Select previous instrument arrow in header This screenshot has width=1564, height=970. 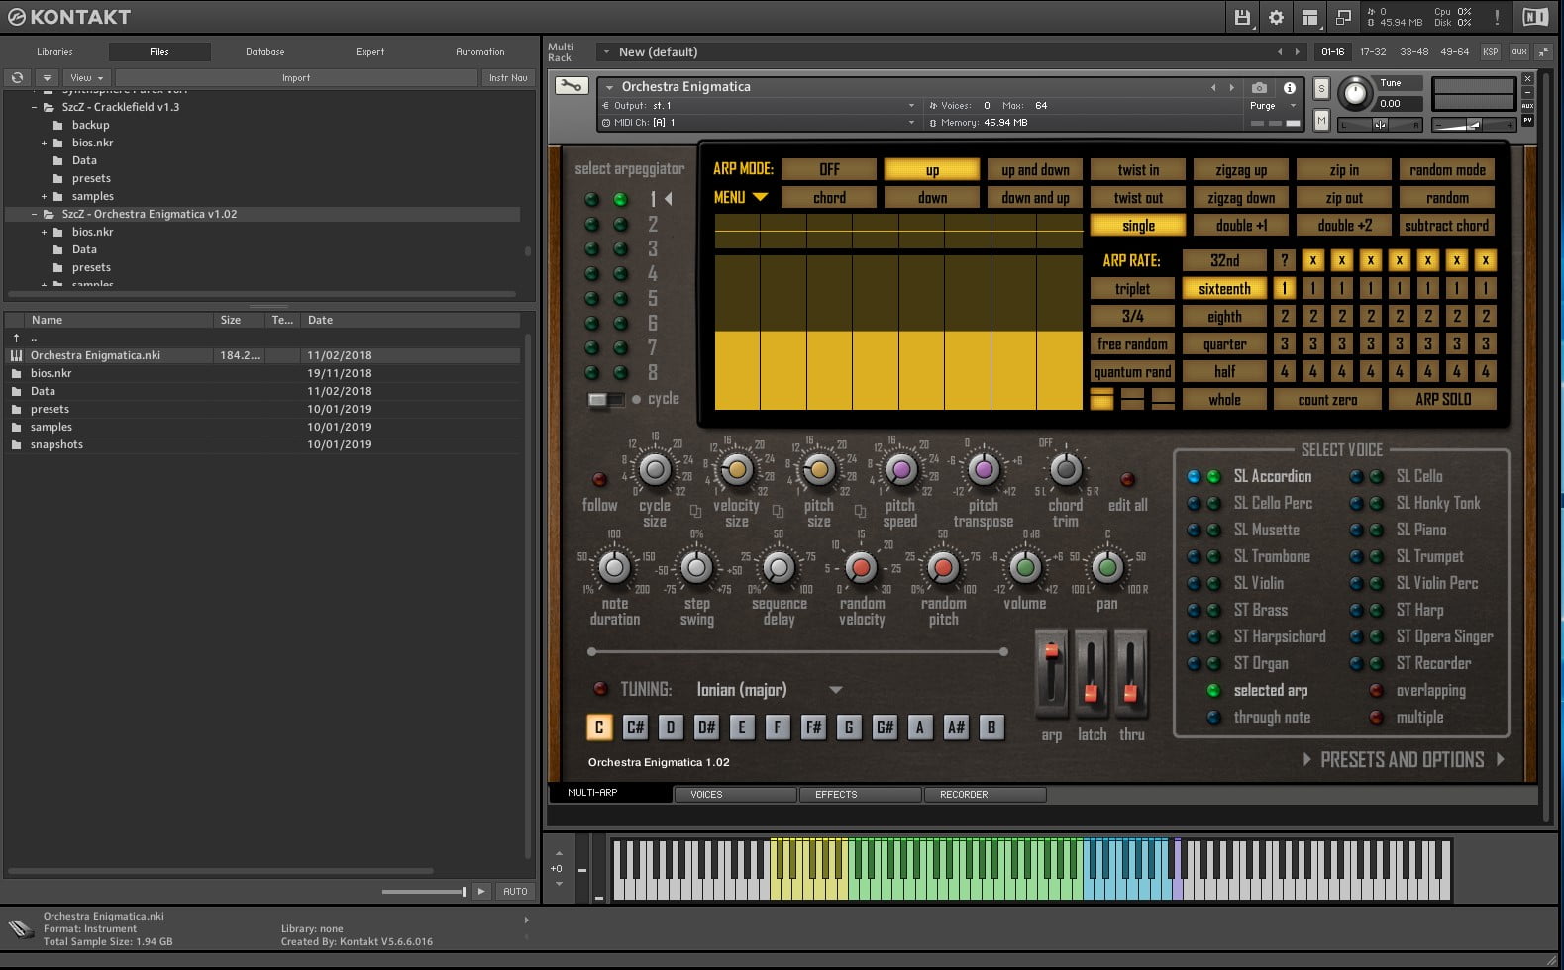click(x=1213, y=87)
